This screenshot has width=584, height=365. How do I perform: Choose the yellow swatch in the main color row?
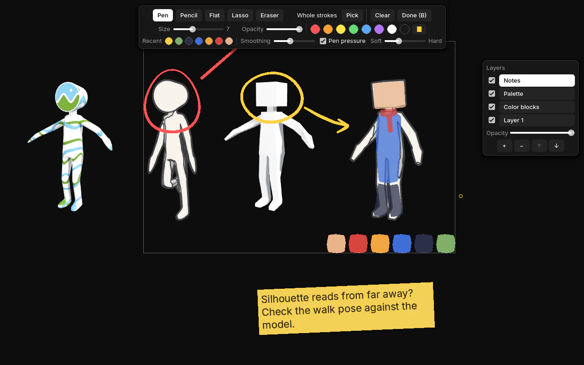tap(341, 29)
